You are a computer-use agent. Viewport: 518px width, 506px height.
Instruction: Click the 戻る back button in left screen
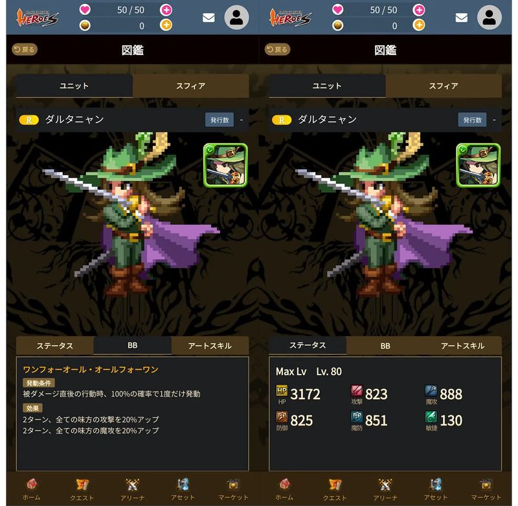pos(25,50)
